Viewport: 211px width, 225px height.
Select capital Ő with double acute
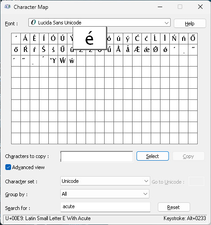point(193,39)
